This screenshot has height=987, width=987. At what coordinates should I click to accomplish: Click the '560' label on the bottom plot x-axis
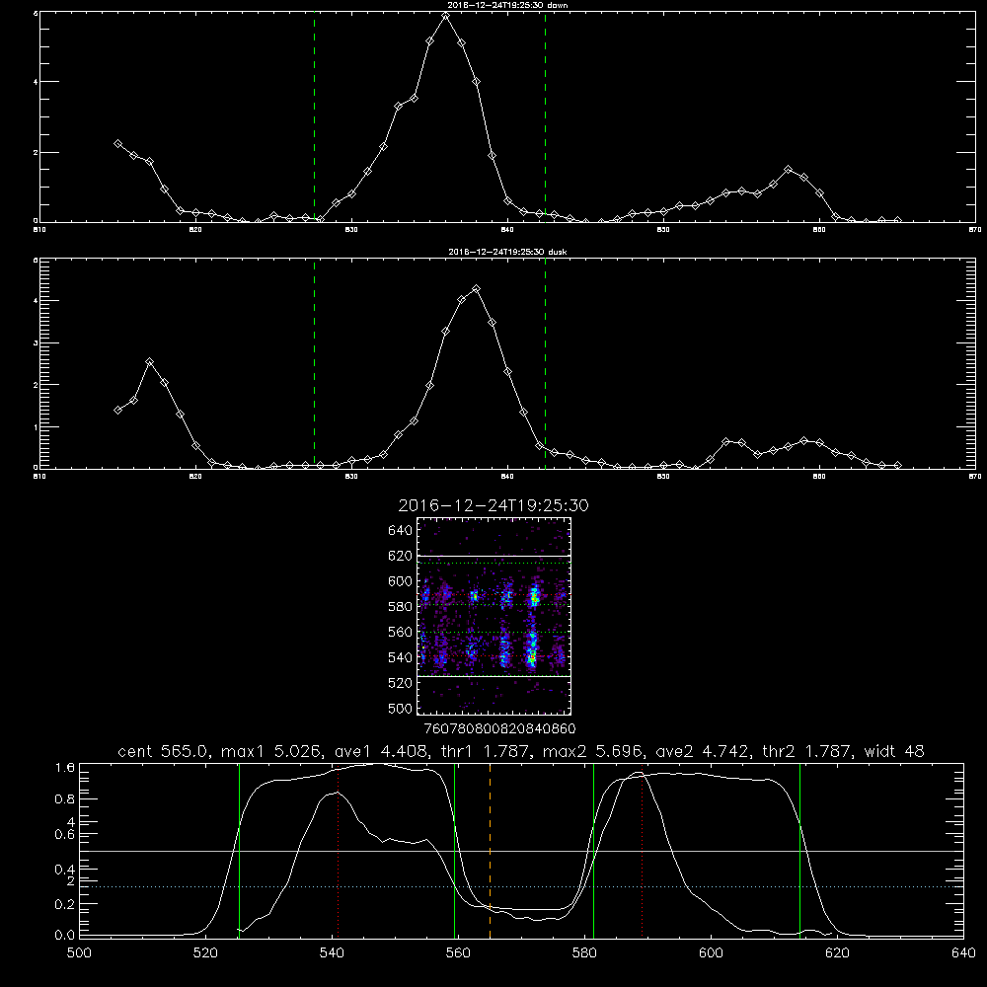point(458,953)
